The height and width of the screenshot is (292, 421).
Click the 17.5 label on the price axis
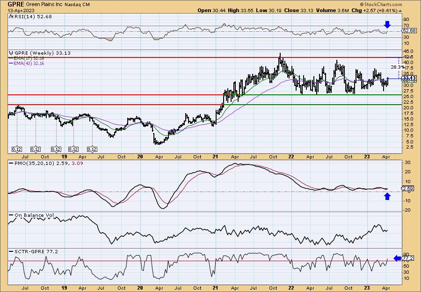pos(409,114)
